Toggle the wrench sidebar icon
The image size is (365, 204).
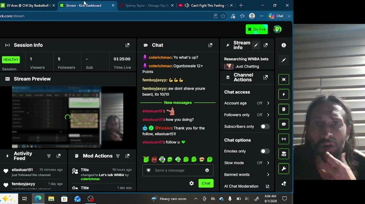tap(284, 169)
